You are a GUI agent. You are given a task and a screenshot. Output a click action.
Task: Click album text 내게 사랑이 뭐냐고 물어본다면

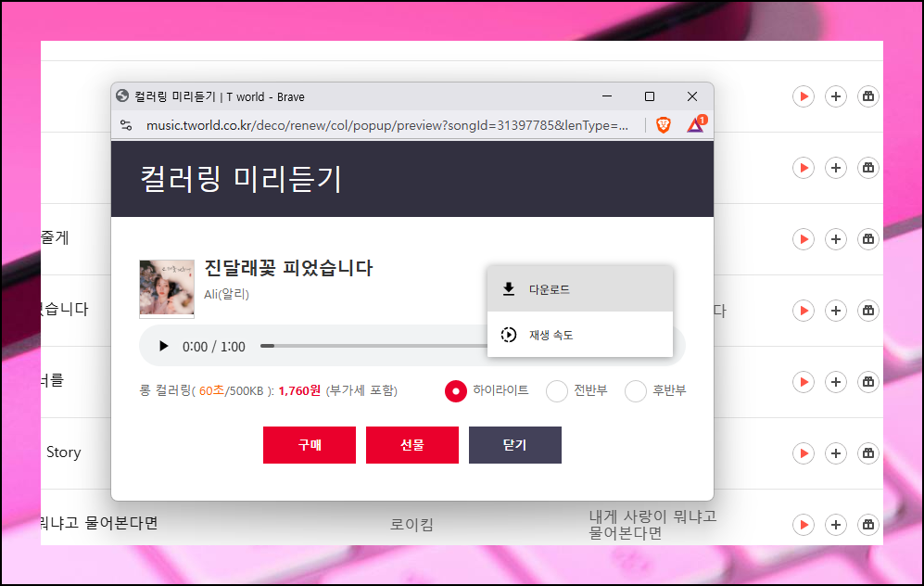pos(653,525)
